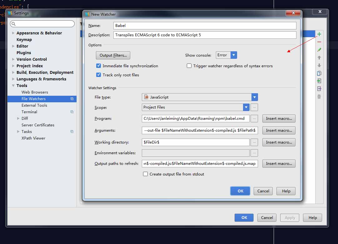Expand Version Control settings
Viewport: 338px width, 244px height.
(x=13, y=59)
